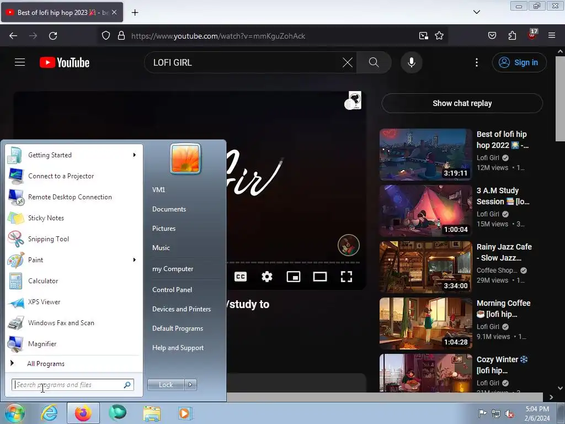
Task: Toggle closed captions CC button
Action: [x=241, y=277]
